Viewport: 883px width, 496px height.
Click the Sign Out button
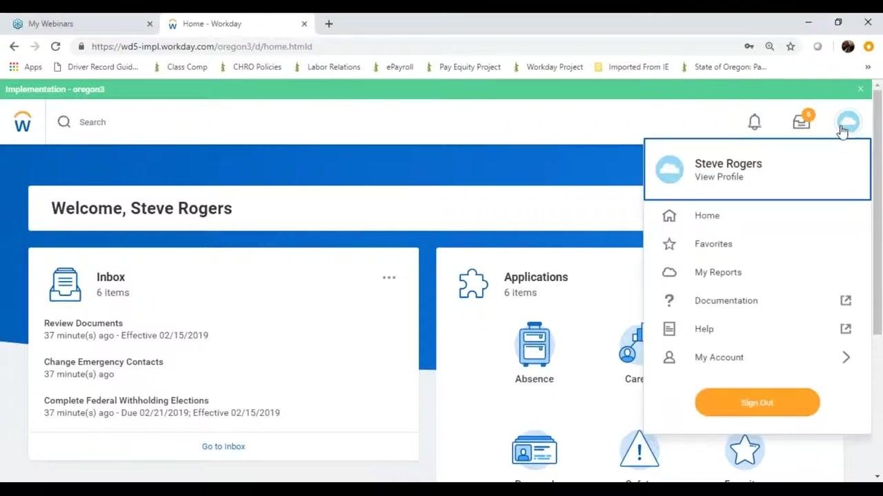[757, 402]
